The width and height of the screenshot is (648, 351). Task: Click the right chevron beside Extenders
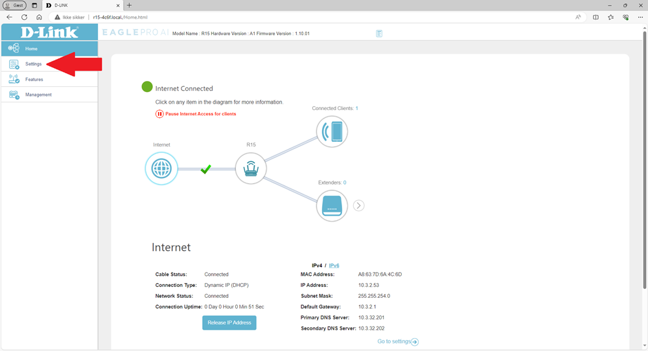[x=359, y=206]
